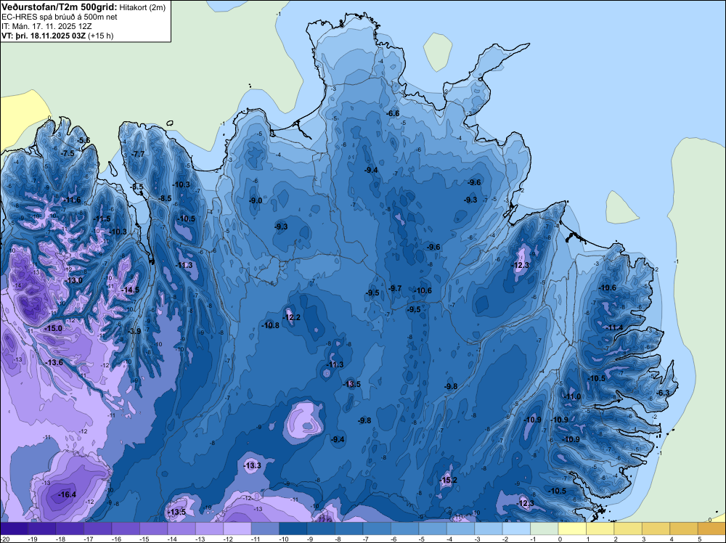Select green legend swatch between -1 and 0
The height and width of the screenshot is (543, 726).
tap(544, 528)
